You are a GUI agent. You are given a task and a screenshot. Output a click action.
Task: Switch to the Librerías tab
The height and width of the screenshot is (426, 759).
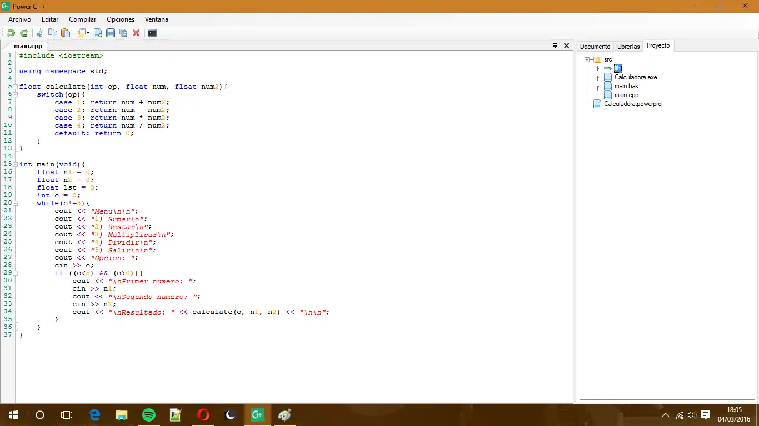[x=628, y=47]
